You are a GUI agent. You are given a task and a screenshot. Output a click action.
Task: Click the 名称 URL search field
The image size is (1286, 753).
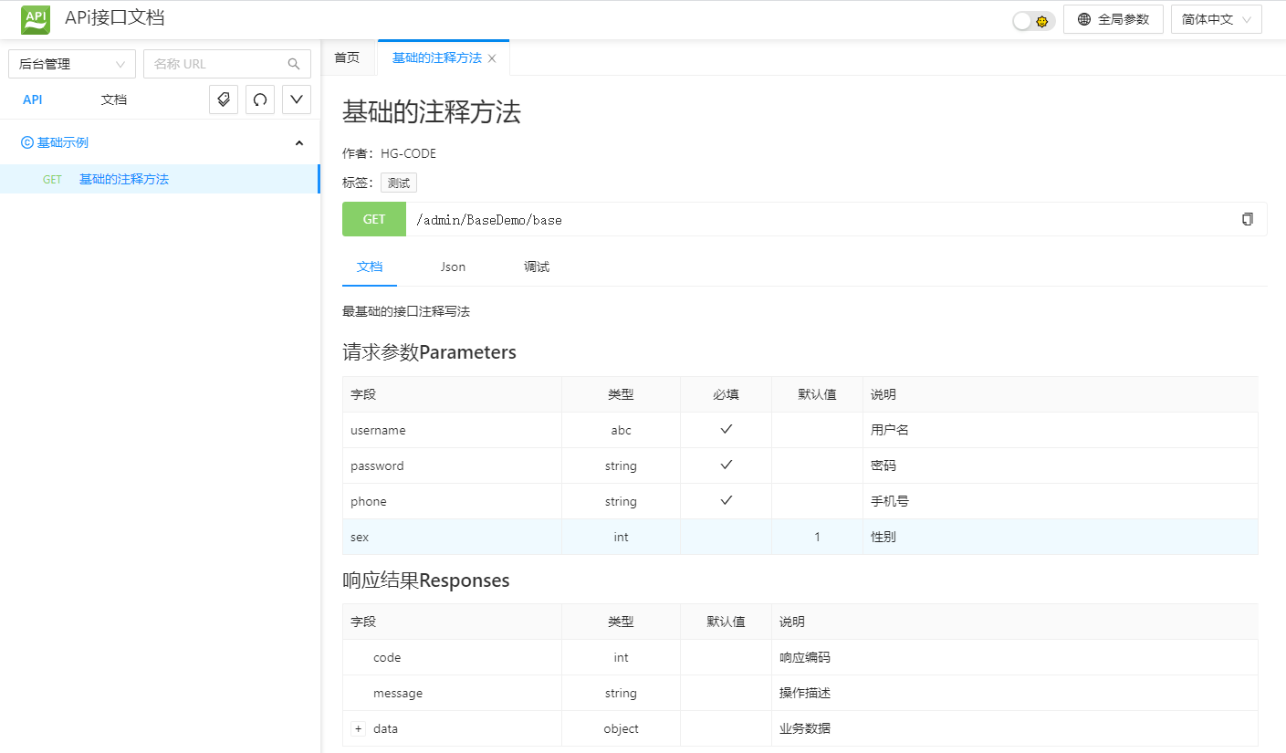click(214, 64)
